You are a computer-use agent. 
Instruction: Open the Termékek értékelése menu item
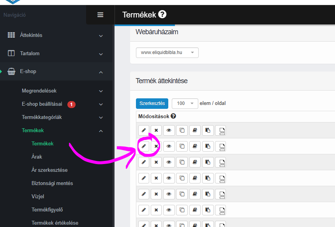55,223
